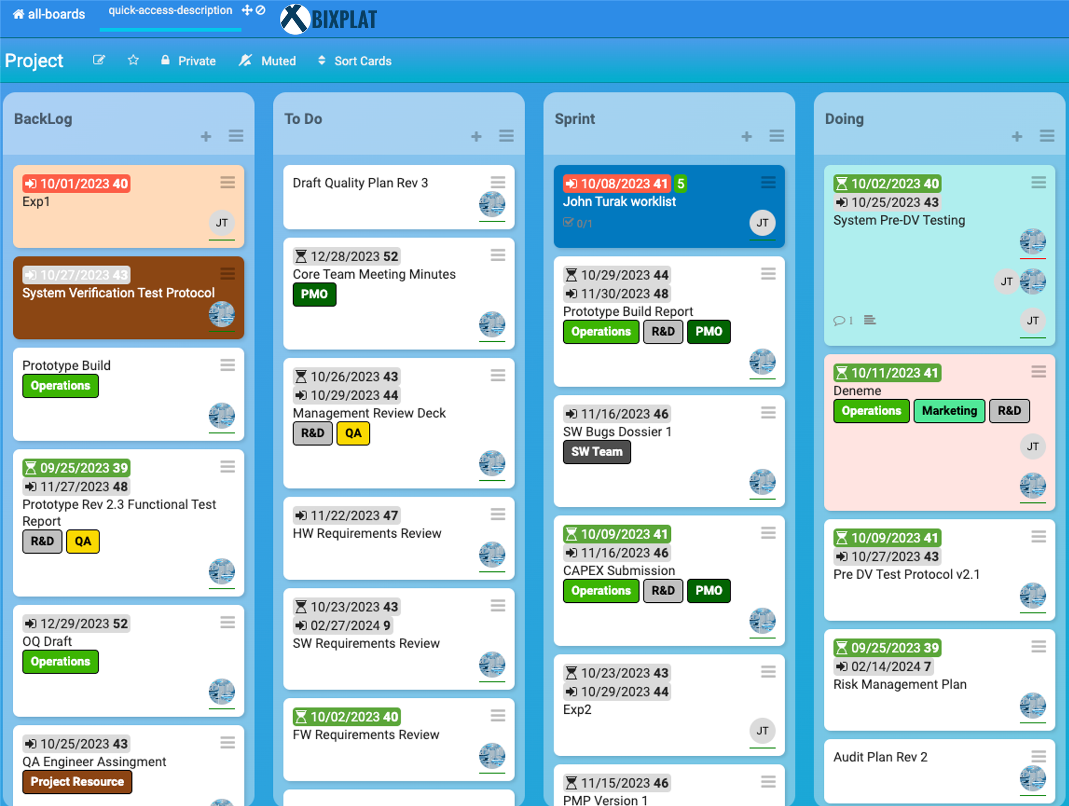The height and width of the screenshot is (806, 1069).
Task: Click the JT member avatar on Exp2 card
Action: 762,730
